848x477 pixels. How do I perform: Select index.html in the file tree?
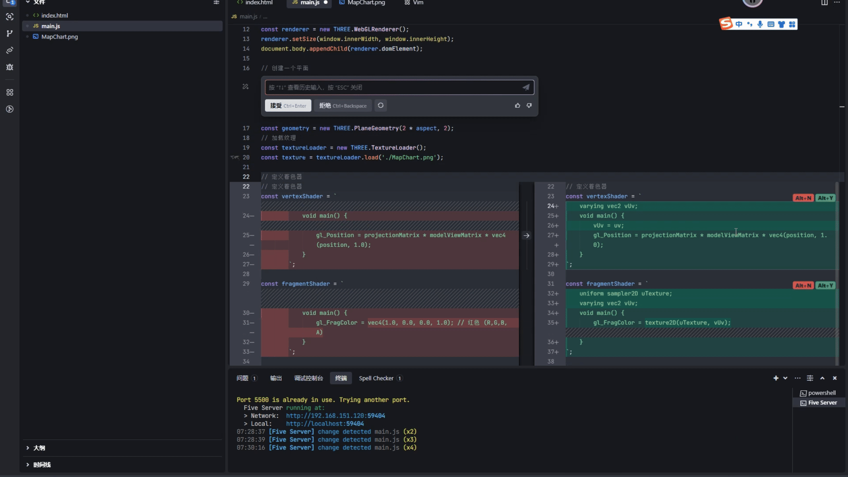[x=54, y=16]
